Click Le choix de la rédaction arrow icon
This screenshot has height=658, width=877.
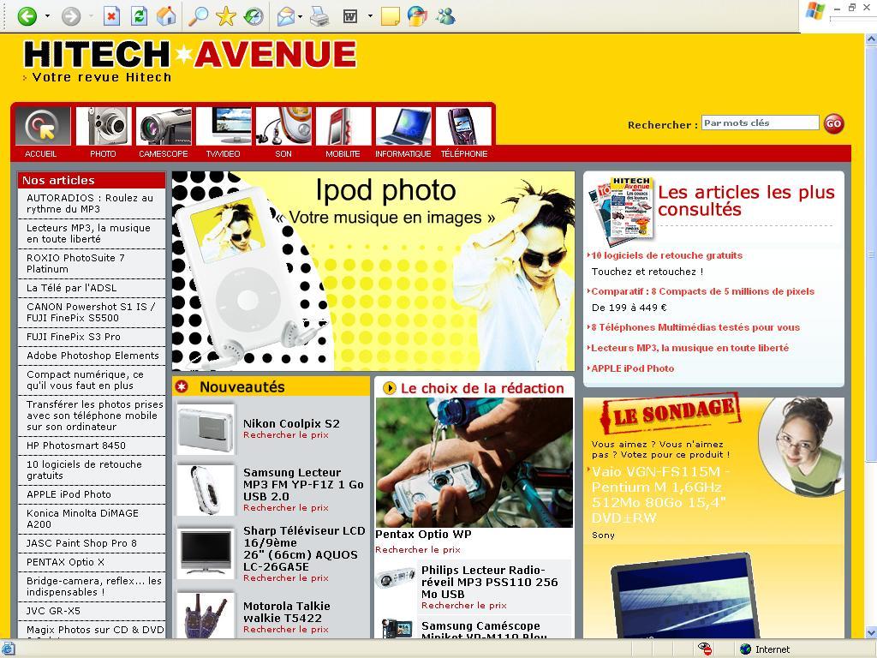(x=390, y=388)
